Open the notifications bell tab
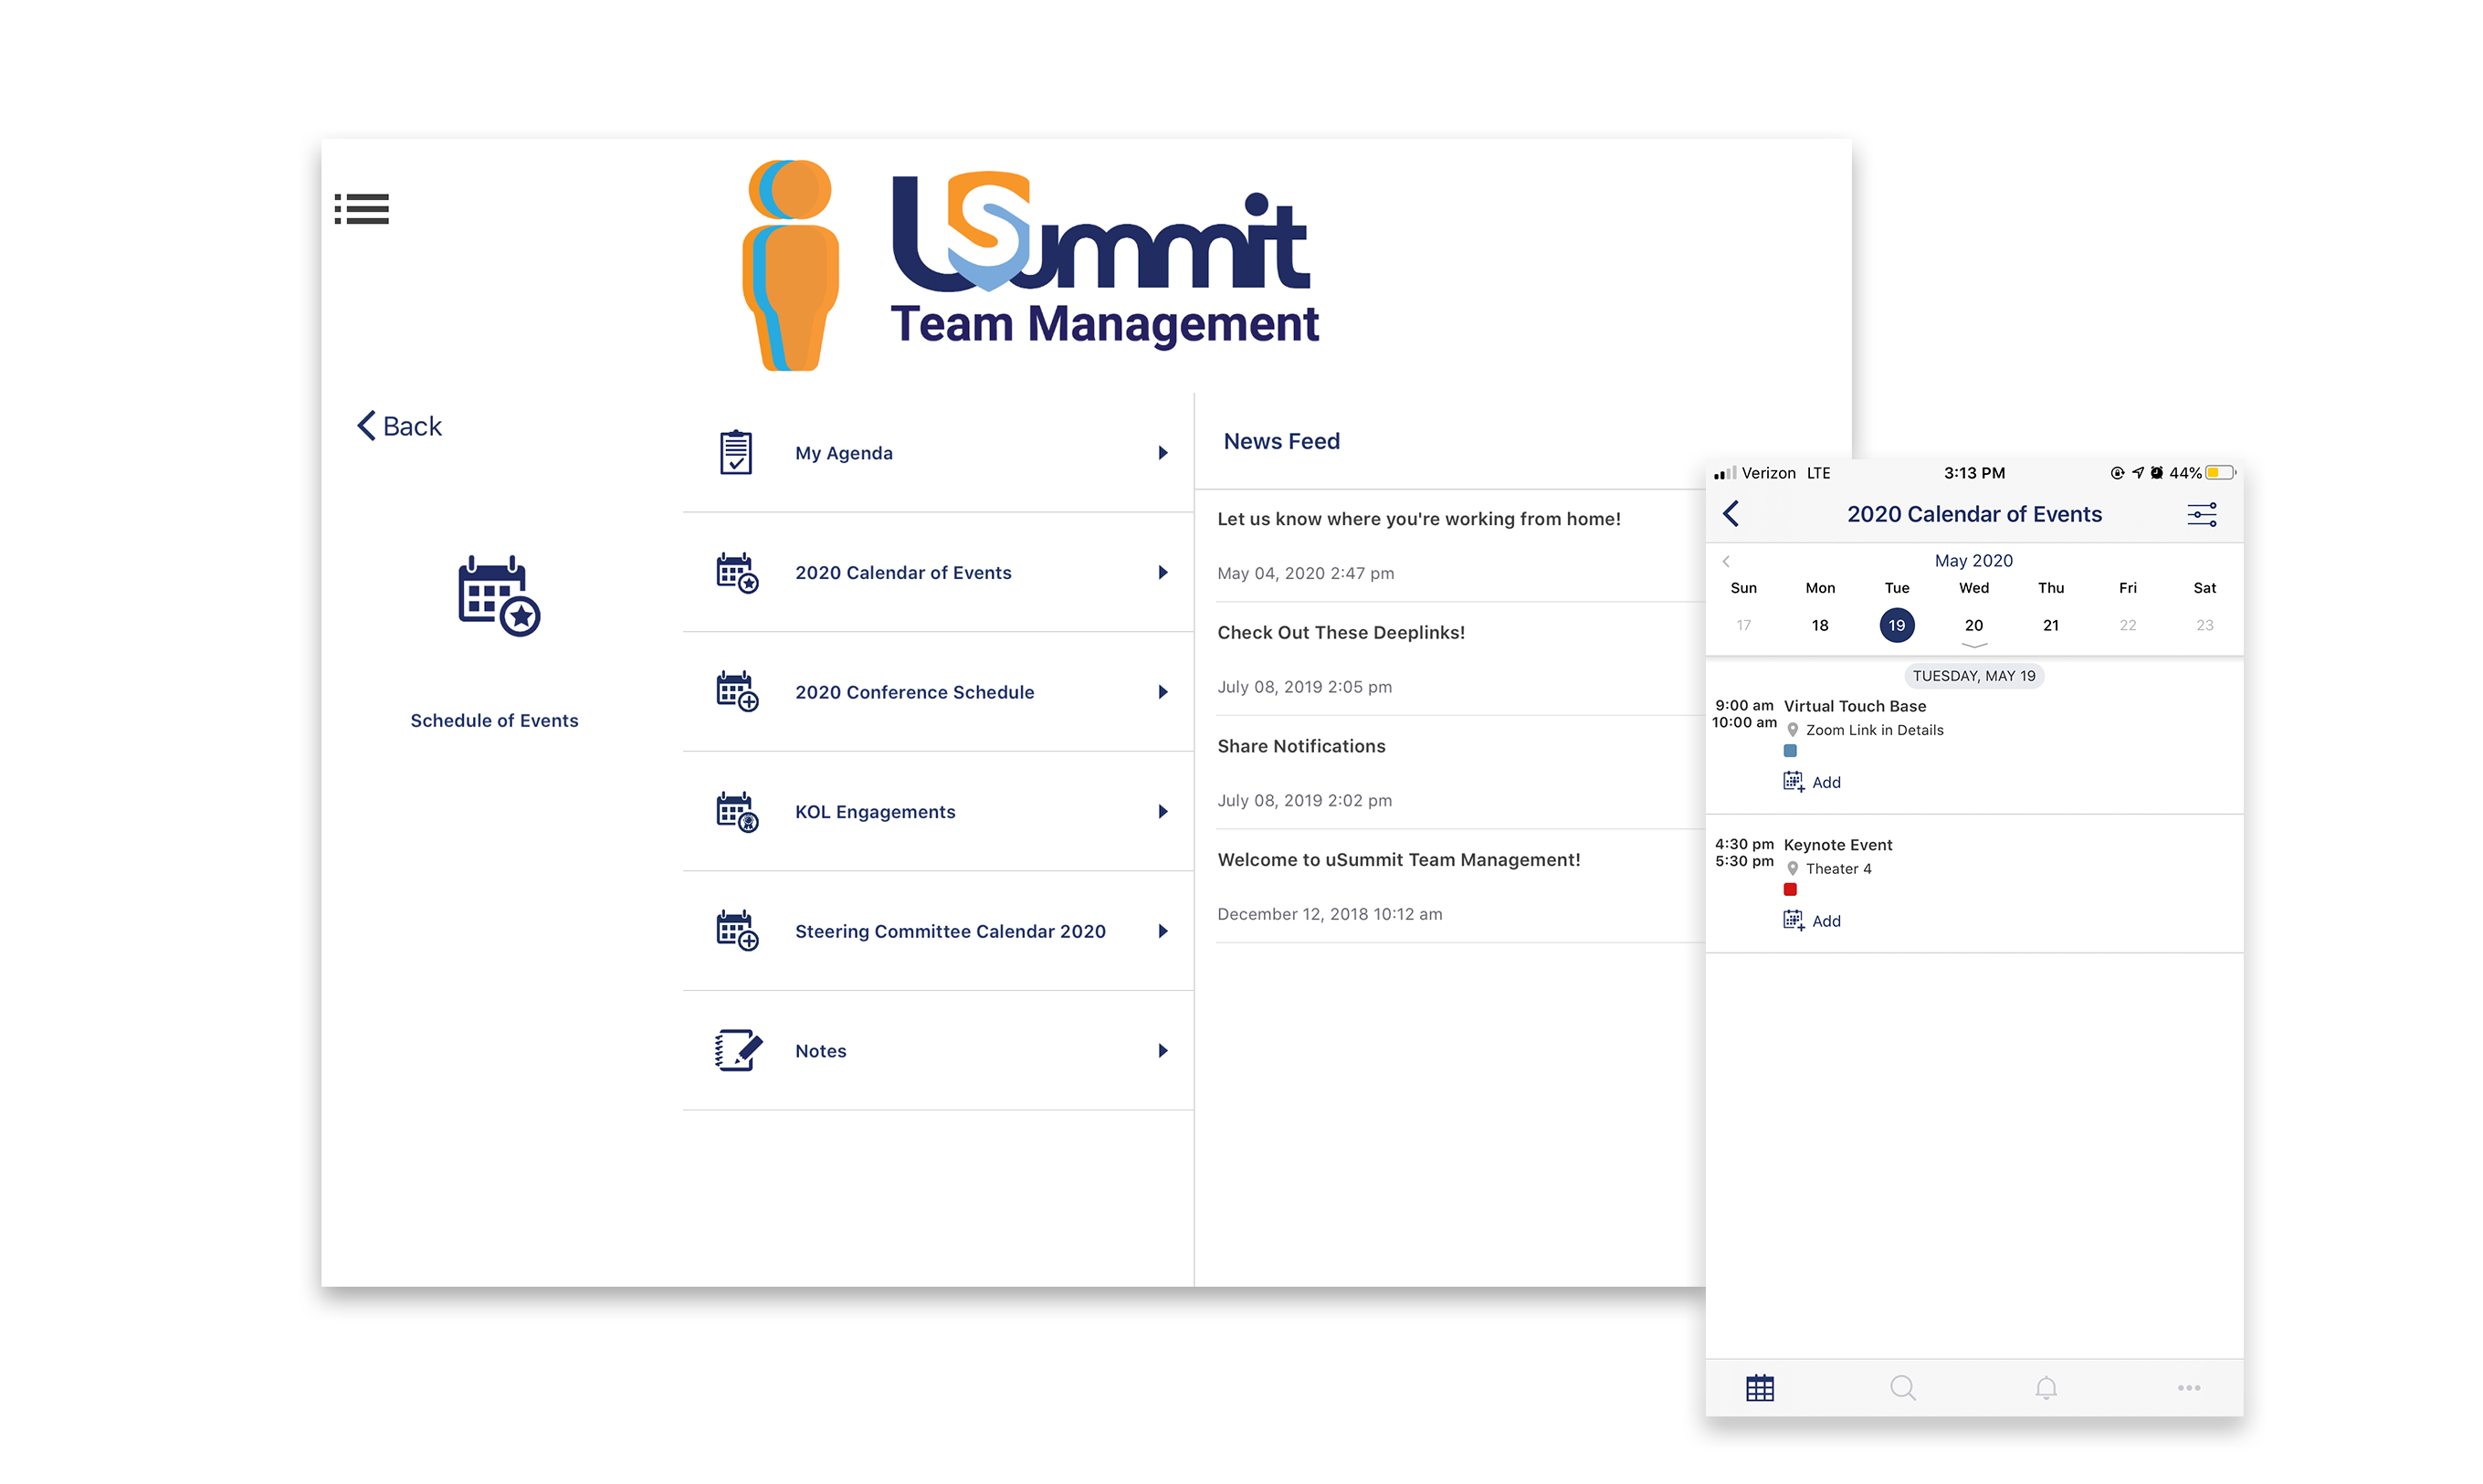 2046,1388
